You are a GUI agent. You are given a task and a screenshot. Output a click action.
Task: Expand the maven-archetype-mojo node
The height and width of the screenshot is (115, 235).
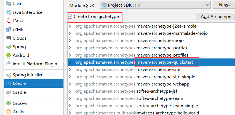tap(70, 41)
